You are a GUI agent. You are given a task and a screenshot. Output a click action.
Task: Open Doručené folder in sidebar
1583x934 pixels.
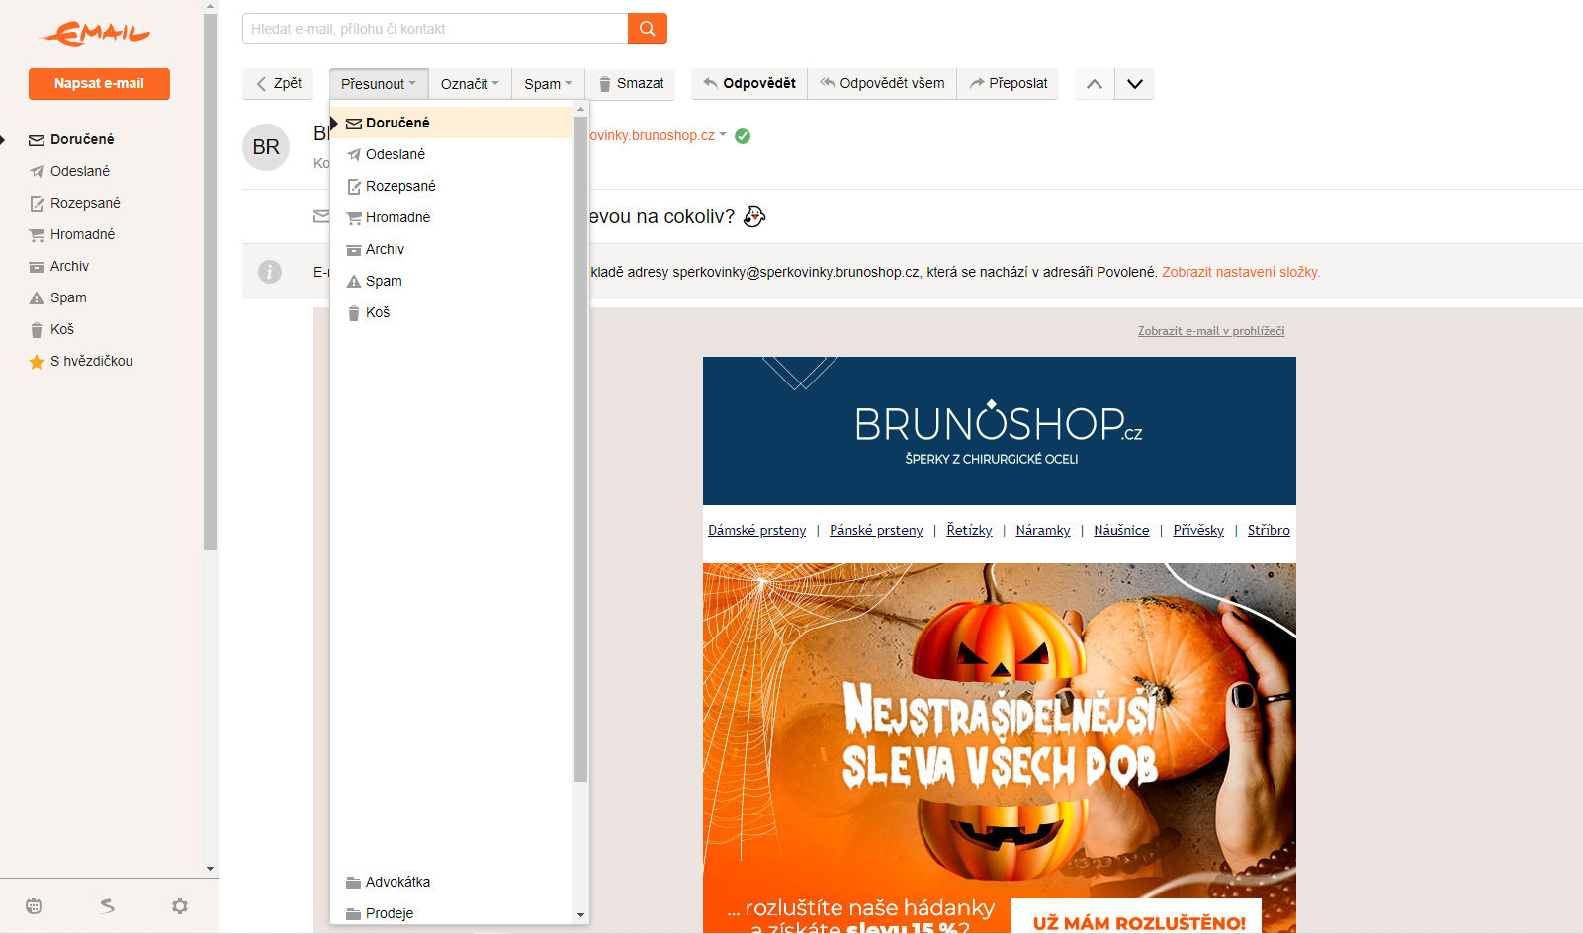(x=82, y=139)
